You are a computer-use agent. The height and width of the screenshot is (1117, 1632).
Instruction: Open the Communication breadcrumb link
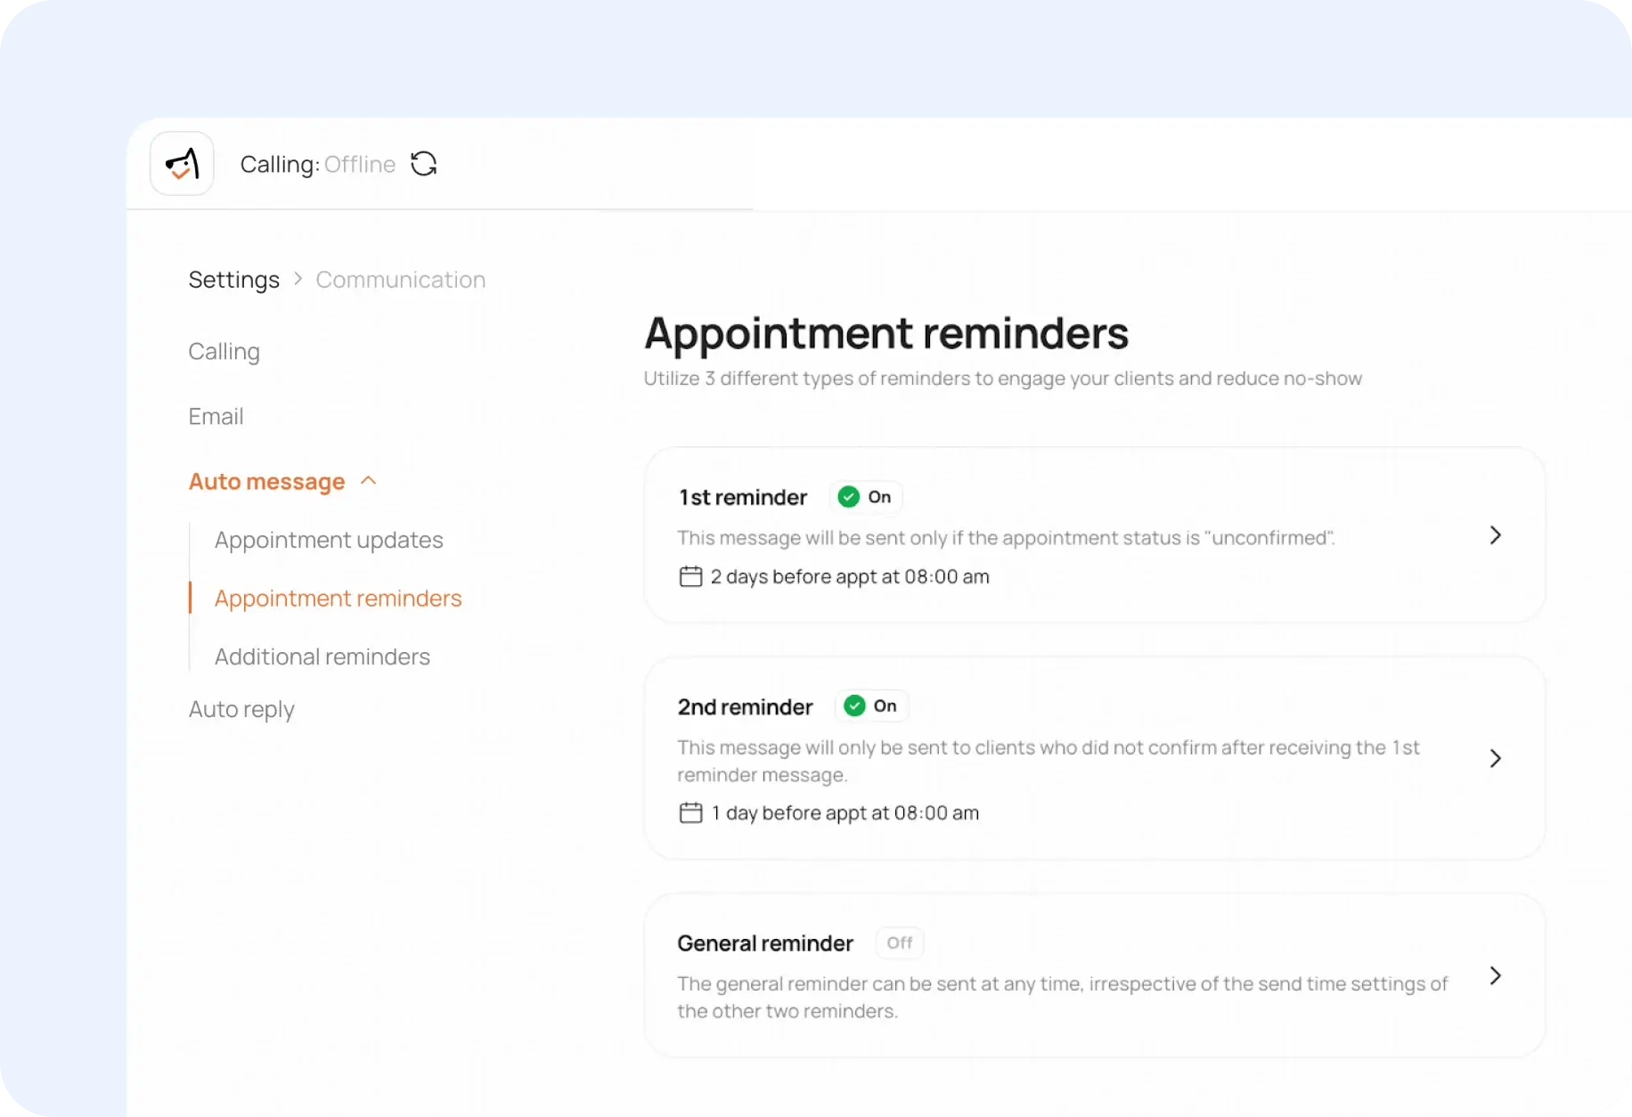coord(400,279)
